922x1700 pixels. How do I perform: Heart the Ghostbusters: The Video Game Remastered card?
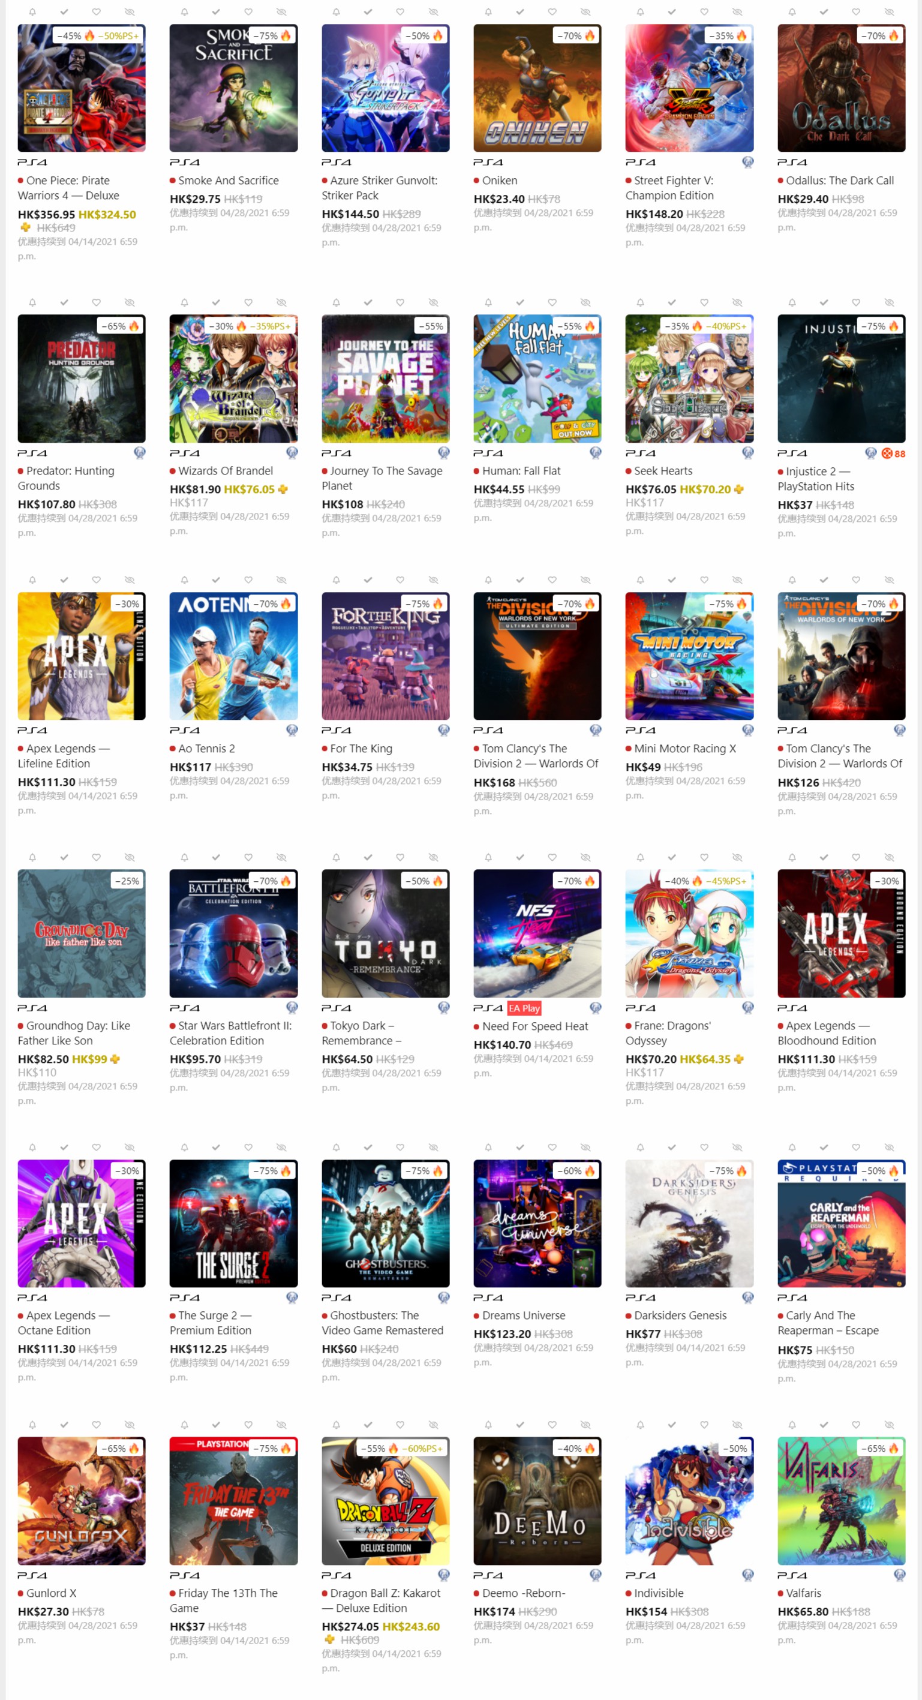pos(400,1147)
